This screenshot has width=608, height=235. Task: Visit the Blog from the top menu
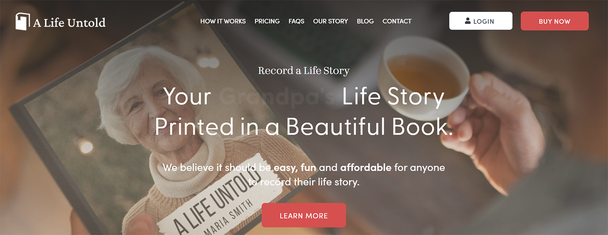coord(365,21)
